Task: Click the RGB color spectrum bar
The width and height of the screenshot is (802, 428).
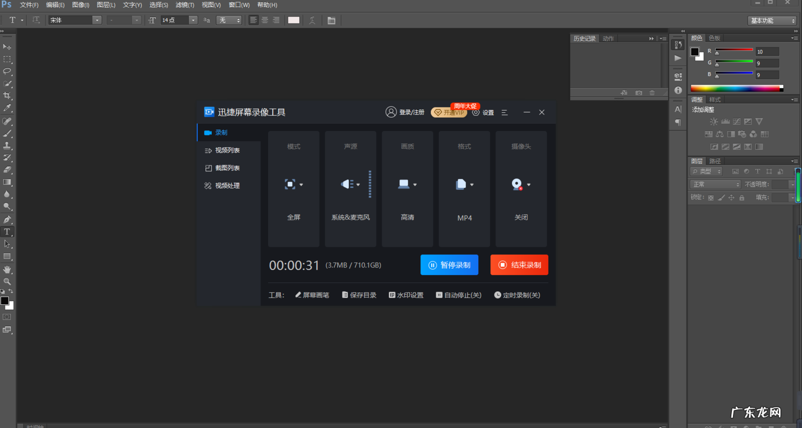Action: pyautogui.click(x=736, y=88)
